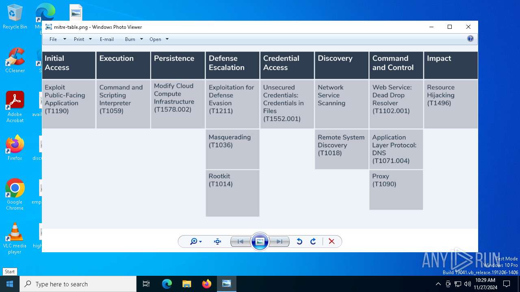The width and height of the screenshot is (520, 292).
Task: Click 'Unsecured Credentials' cell
Action: point(287,104)
